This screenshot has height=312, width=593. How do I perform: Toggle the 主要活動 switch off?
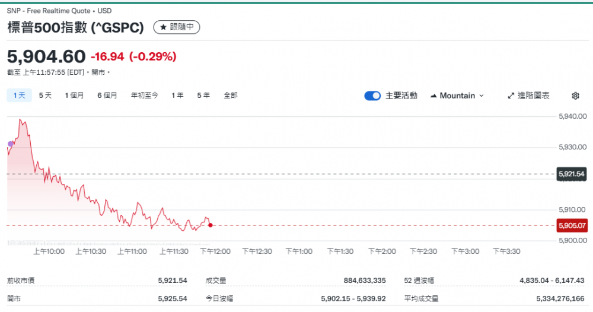(372, 95)
